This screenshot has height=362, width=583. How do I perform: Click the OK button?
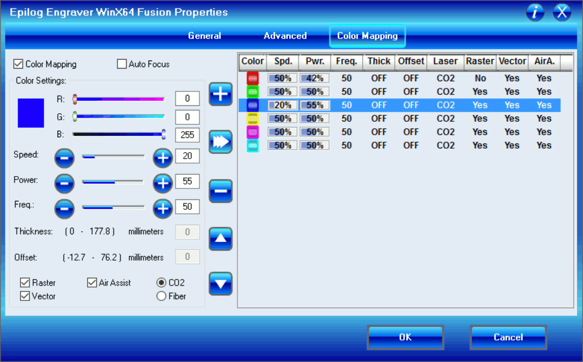point(405,338)
